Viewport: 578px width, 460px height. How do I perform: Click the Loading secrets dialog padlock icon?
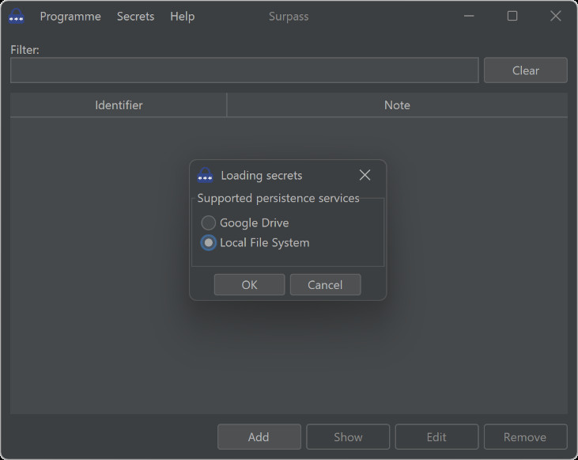point(205,176)
